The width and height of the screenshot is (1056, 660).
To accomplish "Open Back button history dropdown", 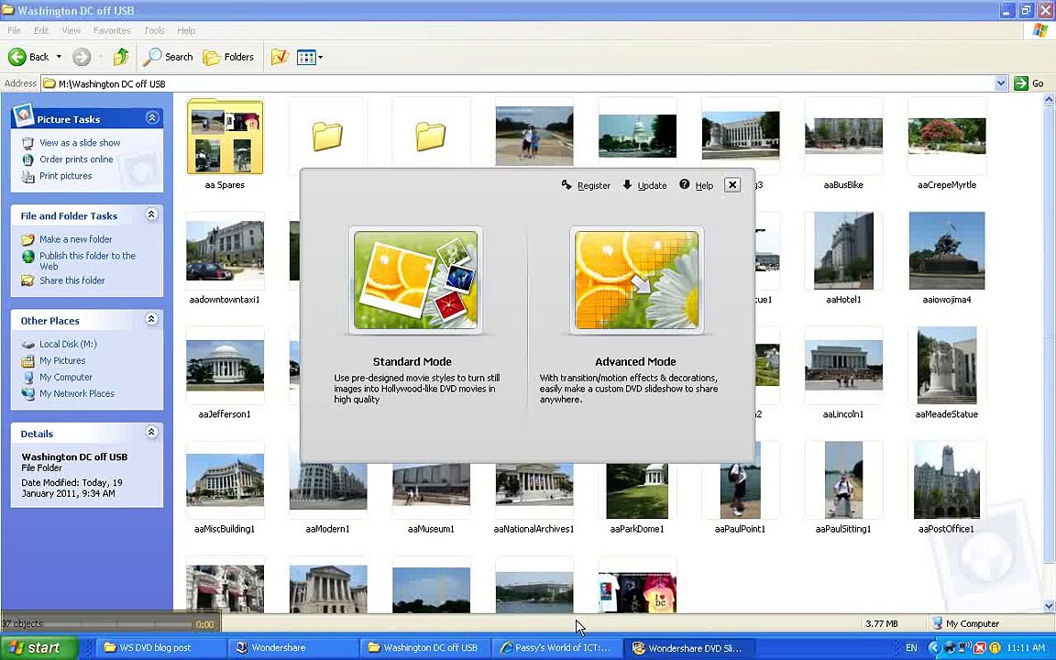I will [x=59, y=57].
